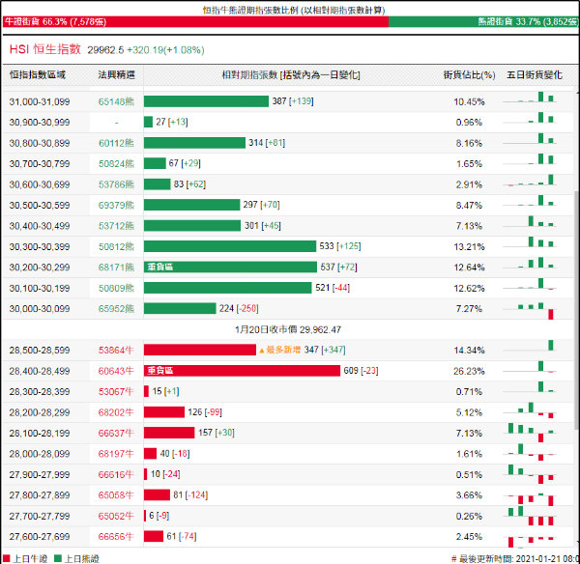Click five-day mini chart for 27,700-27,799 row
Viewport: 580px width, 564px height.
pyautogui.click(x=530, y=516)
